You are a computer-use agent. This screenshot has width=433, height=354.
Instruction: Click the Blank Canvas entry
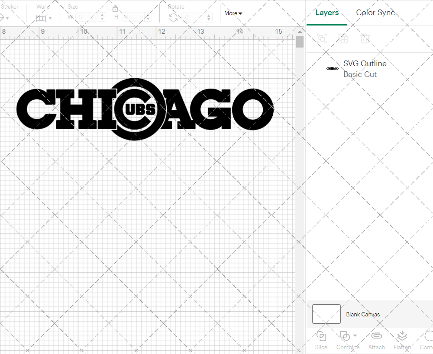363,314
